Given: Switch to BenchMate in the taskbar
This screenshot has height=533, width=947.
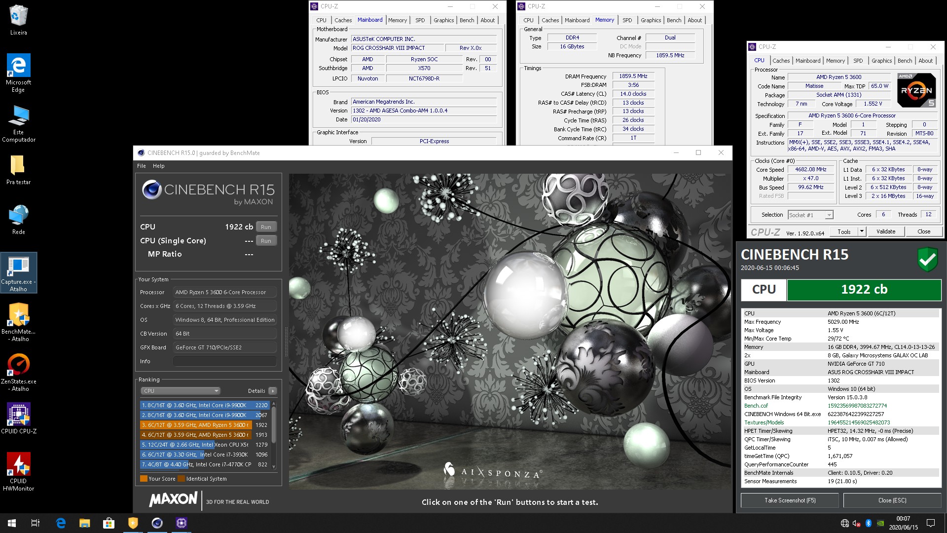Looking at the screenshot, I should 133,523.
